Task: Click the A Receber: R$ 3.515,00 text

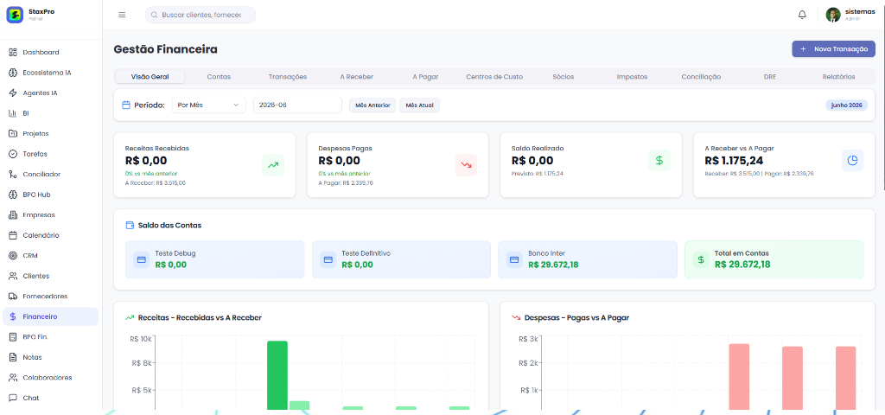Action: pos(156,183)
